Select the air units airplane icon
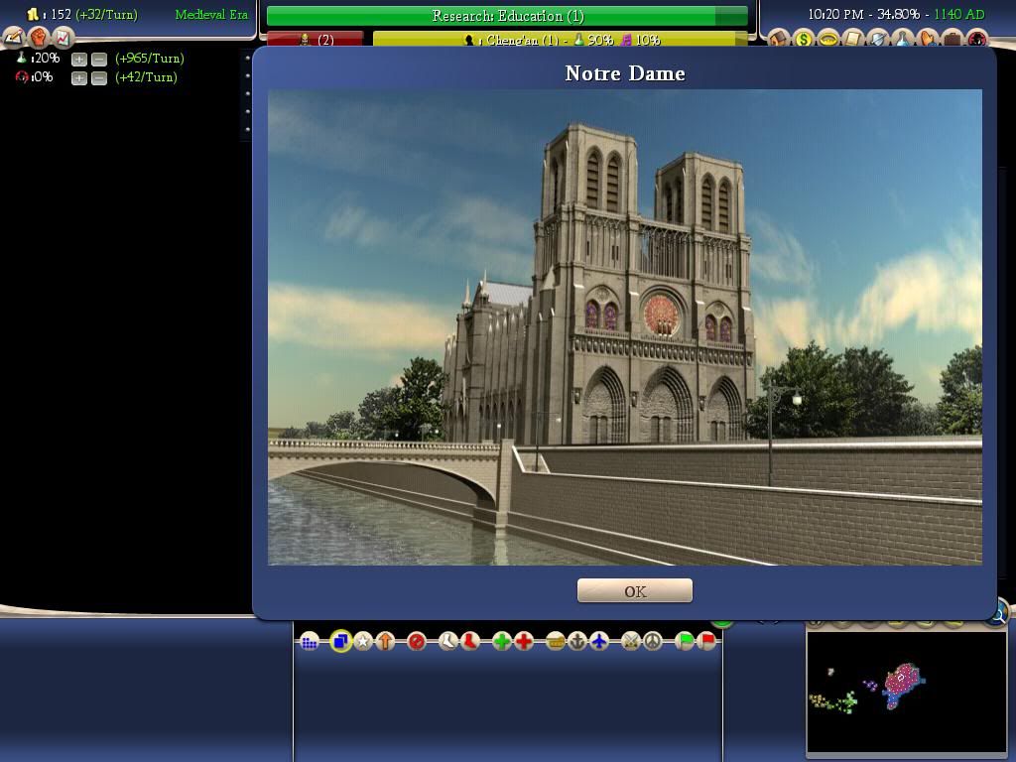 click(x=599, y=642)
